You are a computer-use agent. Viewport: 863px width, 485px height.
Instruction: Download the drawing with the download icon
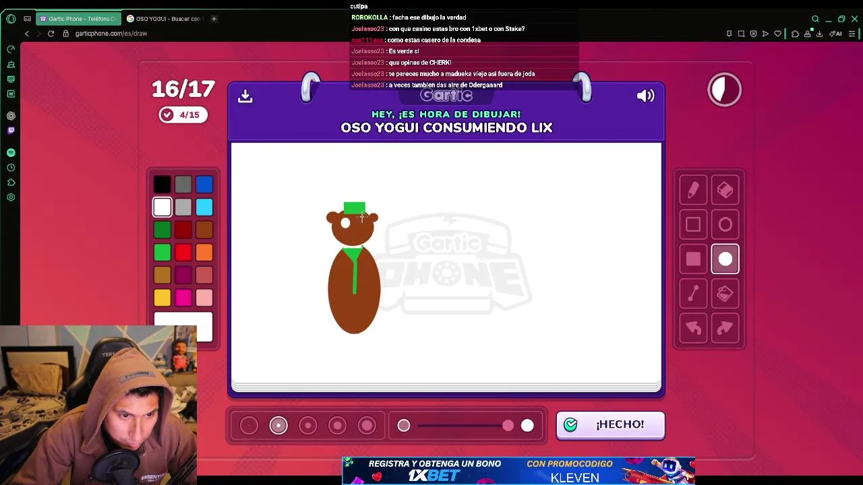pos(245,96)
